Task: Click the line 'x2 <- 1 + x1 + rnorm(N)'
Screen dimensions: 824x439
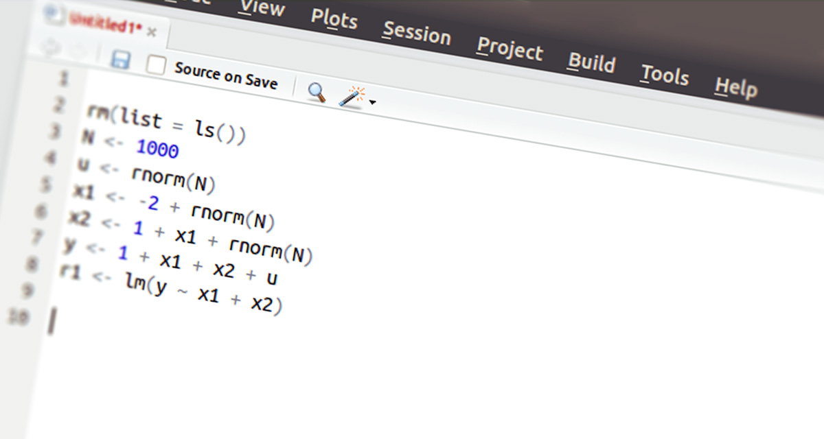Action: pos(190,239)
